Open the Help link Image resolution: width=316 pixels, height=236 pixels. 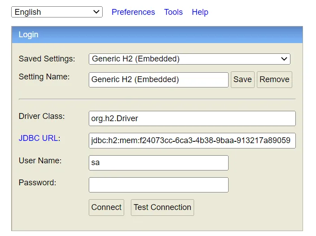200,12
